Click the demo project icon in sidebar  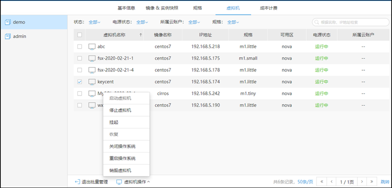pos(8,22)
